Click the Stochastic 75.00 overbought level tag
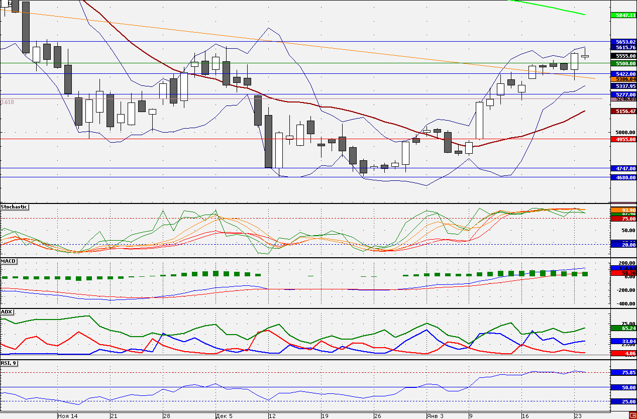 [622, 219]
